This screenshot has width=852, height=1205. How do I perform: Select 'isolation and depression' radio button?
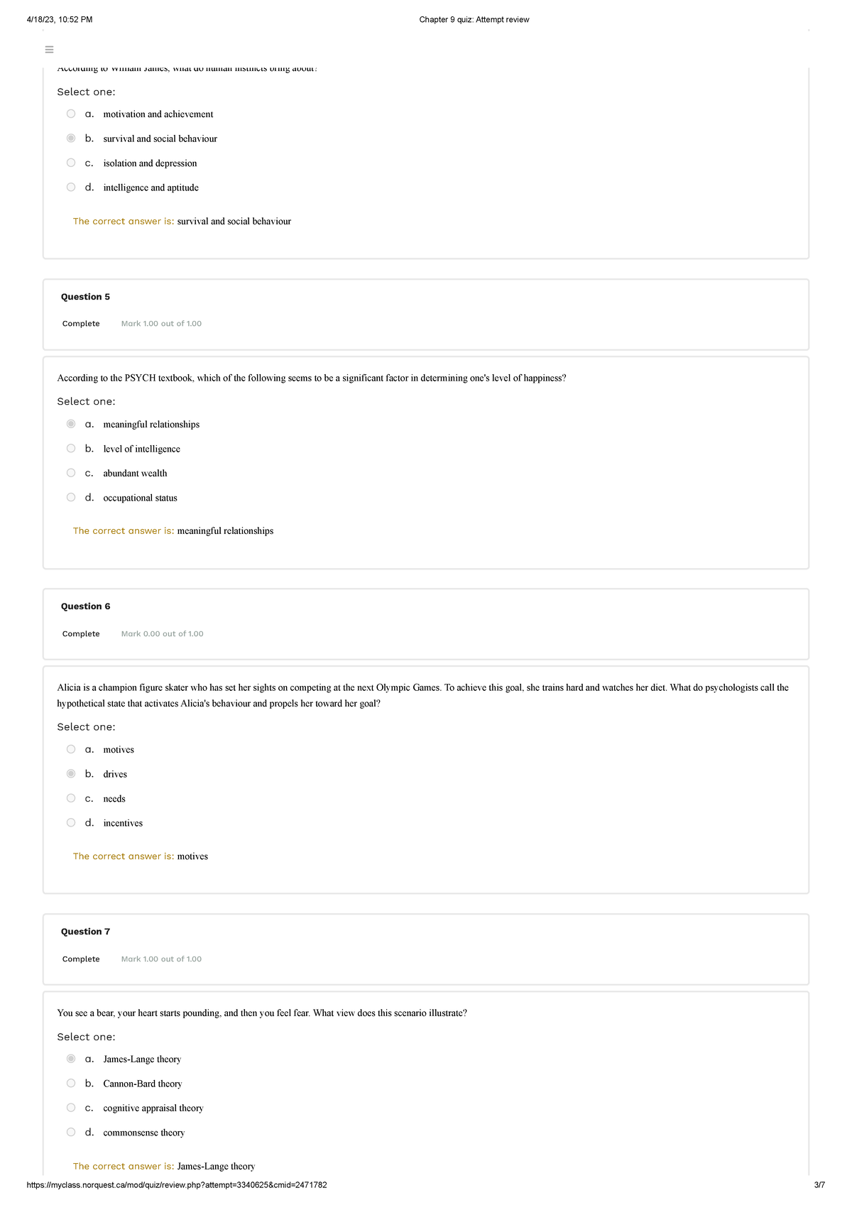[71, 163]
